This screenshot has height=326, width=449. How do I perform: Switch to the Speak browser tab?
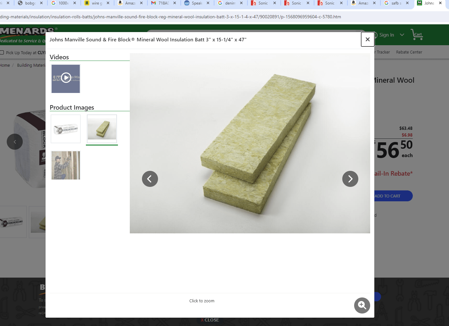pyautogui.click(x=196, y=3)
